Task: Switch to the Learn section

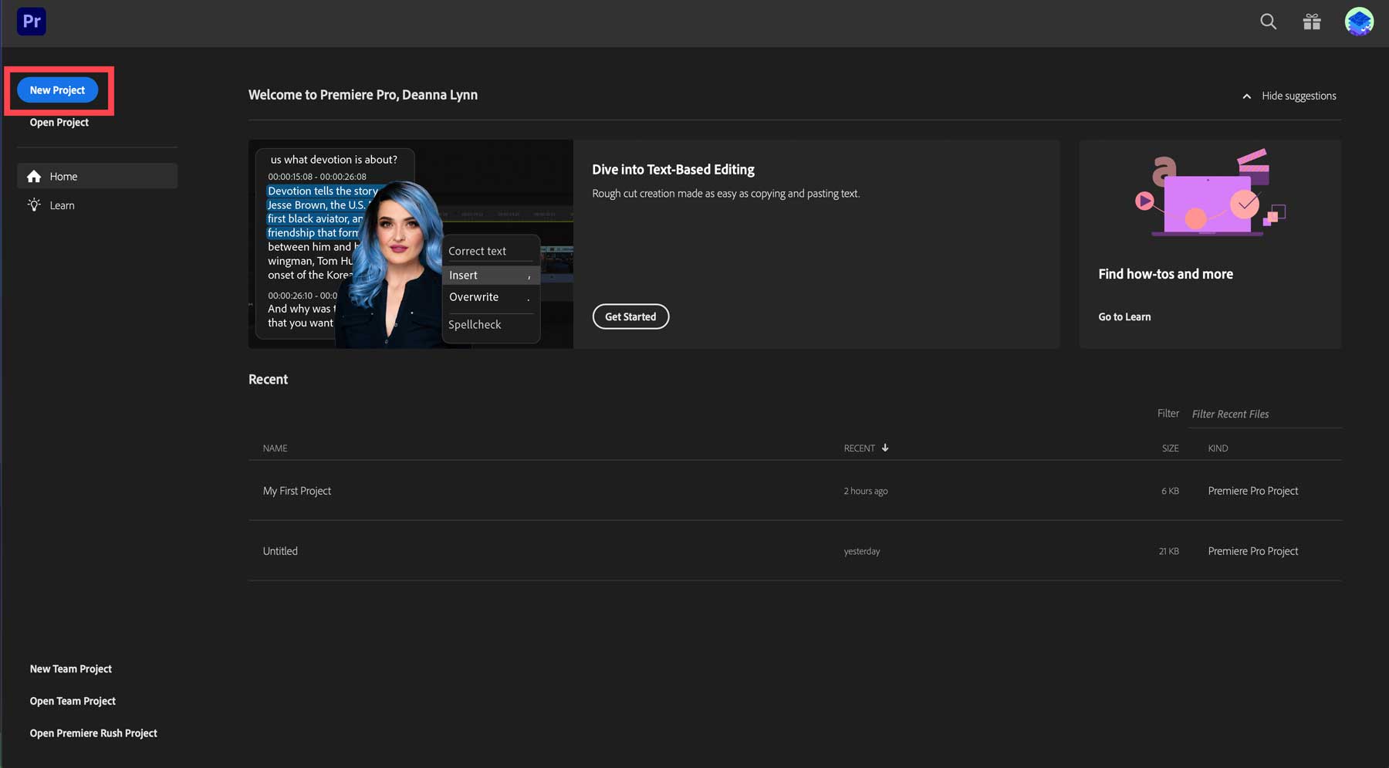Action: 62,205
